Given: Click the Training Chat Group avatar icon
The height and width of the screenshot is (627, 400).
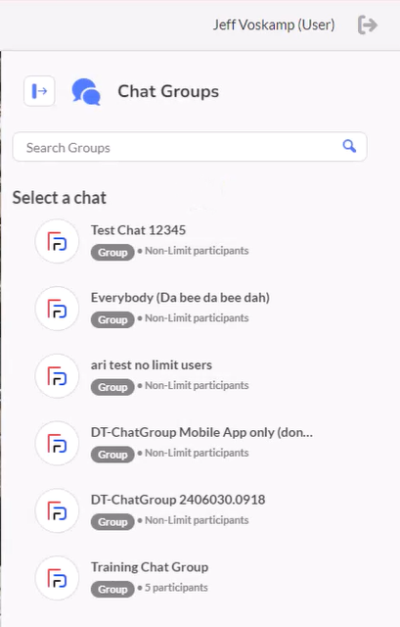Looking at the screenshot, I should [57, 578].
